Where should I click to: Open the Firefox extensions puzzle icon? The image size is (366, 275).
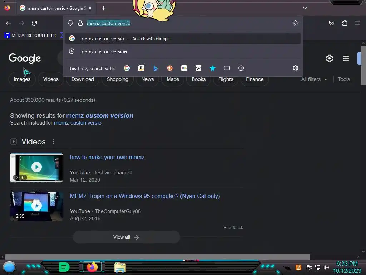coord(345,23)
